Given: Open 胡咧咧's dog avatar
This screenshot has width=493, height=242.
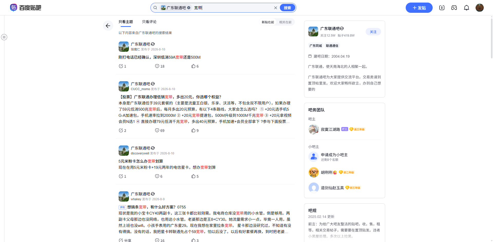Looking at the screenshot, I should [314, 172].
